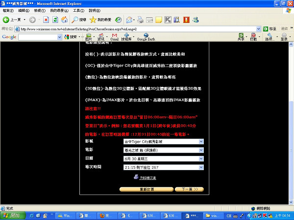Click the Next page (下一頁) button
This screenshot has width=294, height=220.
(x=189, y=189)
